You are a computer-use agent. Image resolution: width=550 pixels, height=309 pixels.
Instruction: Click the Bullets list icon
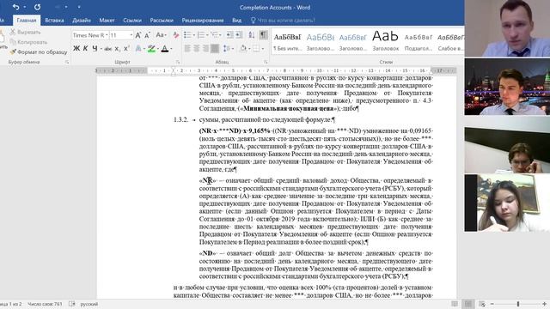tap(187, 34)
